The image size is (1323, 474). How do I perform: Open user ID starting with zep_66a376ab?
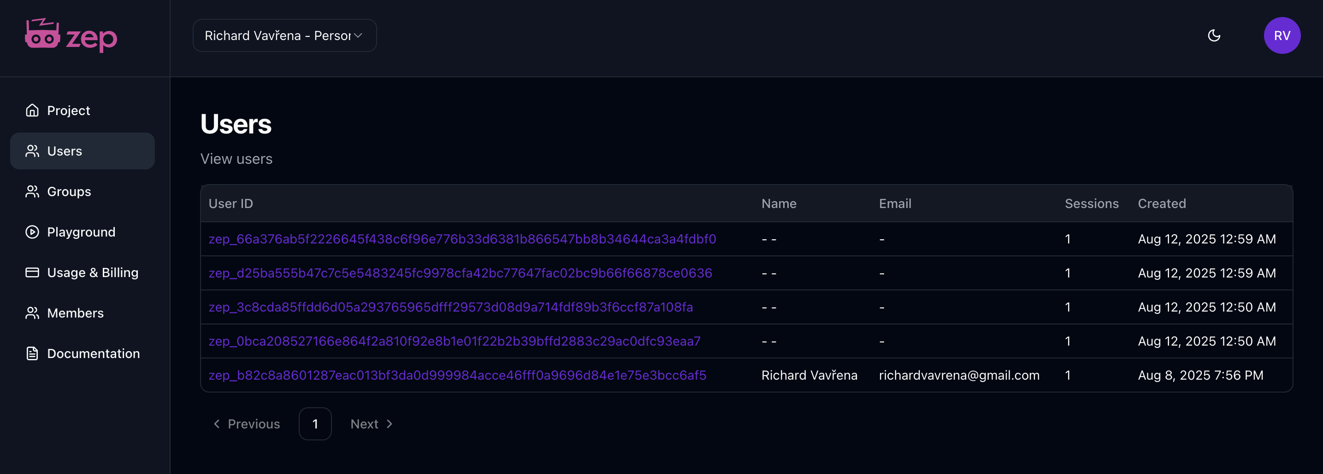tap(462, 239)
